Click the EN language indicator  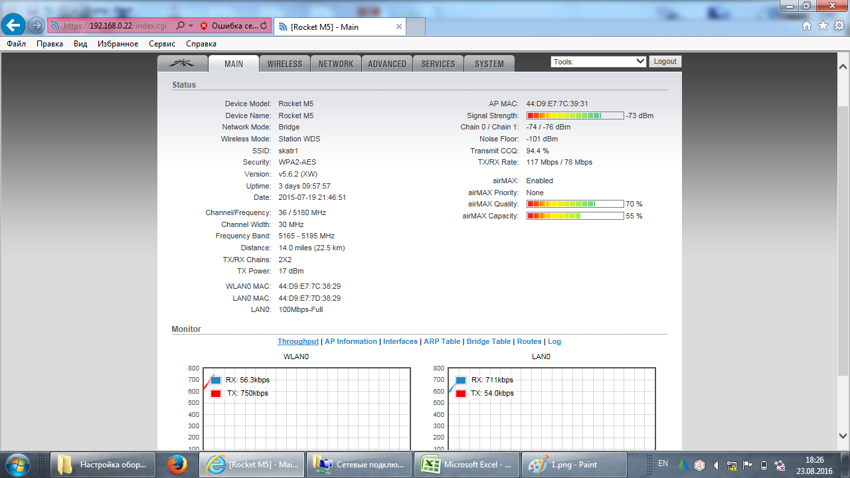663,463
